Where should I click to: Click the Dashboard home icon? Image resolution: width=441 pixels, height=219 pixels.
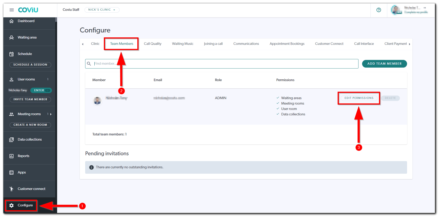point(12,21)
